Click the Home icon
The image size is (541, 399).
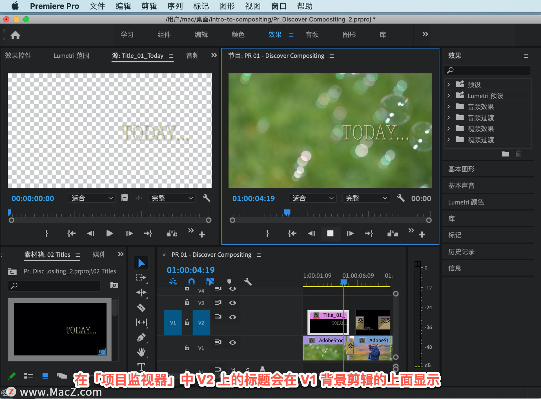(15, 35)
